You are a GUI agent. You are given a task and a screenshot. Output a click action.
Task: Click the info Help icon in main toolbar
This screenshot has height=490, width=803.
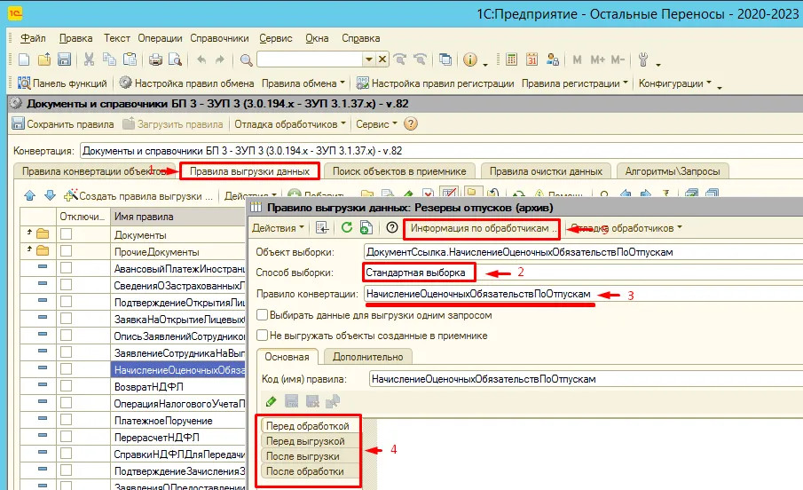[x=469, y=59]
